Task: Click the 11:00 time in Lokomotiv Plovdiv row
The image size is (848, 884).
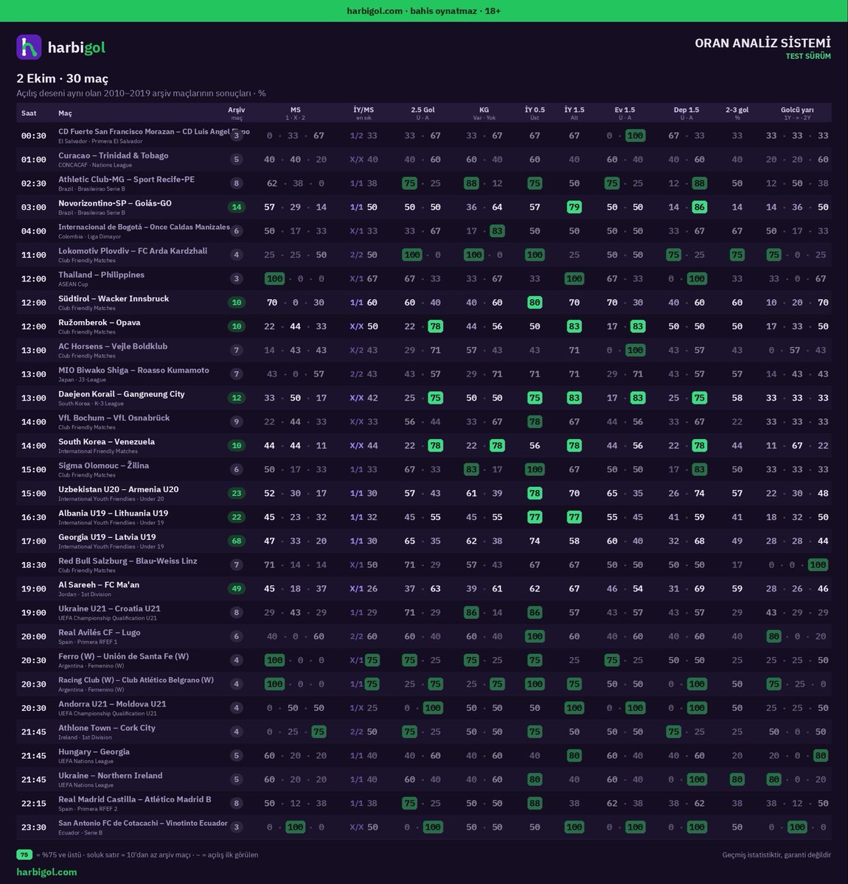Action: coord(34,255)
